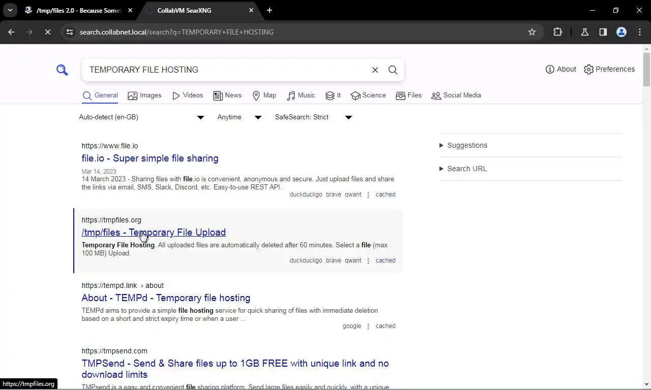
Task: Bookmark this page with star icon
Action: [x=532, y=32]
